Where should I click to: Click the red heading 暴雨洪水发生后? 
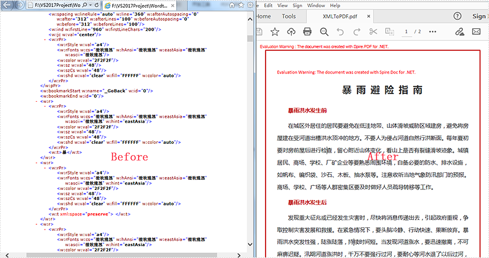tap(307, 202)
